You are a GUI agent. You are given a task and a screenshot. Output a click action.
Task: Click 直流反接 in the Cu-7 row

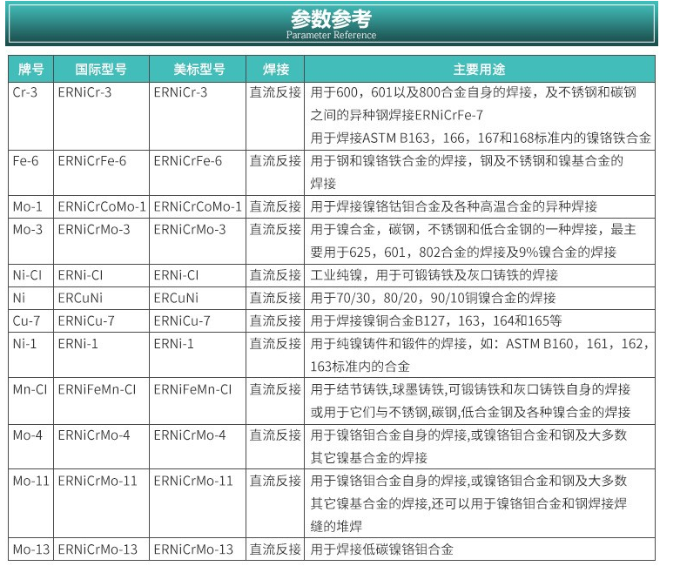click(275, 321)
